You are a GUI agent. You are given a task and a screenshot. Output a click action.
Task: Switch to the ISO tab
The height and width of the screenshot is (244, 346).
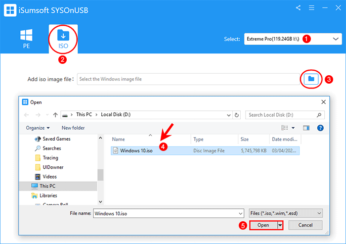tap(63, 39)
